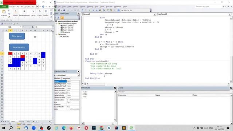Click the View Microsoft Excel icon in VBA toolbar
Image resolution: width=233 pixels, height=131 pixels.
coord(55,10)
